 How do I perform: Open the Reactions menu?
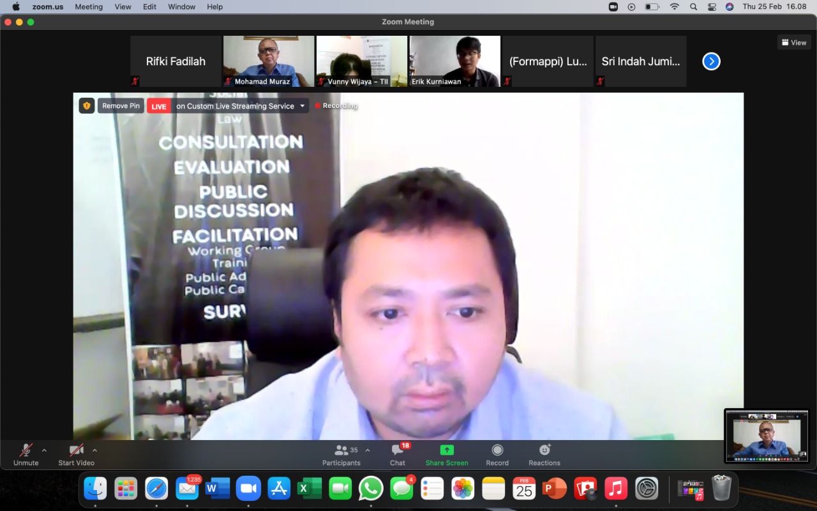click(544, 454)
